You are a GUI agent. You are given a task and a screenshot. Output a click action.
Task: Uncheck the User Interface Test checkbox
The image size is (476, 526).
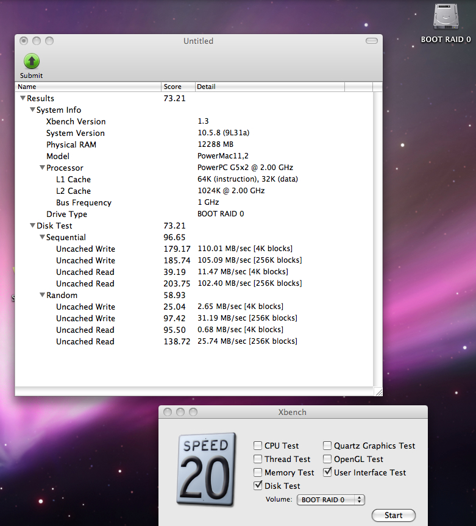point(327,472)
